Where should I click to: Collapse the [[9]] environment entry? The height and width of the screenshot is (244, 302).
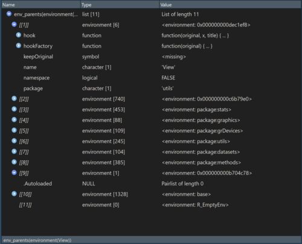coord(14,173)
